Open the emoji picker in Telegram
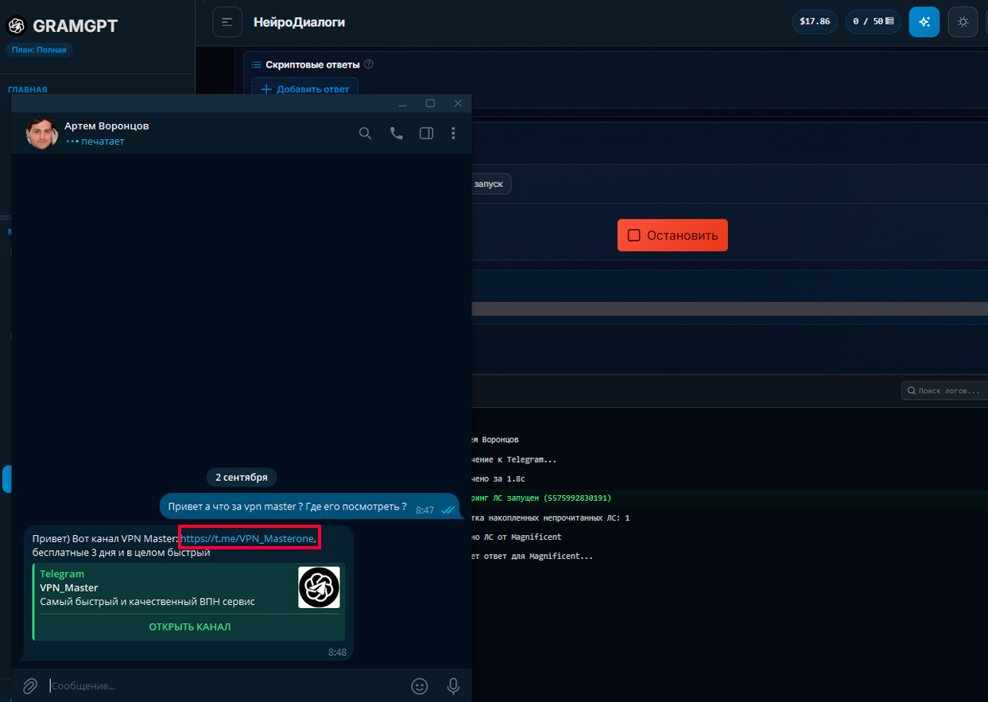Image resolution: width=988 pixels, height=702 pixels. pyautogui.click(x=420, y=685)
